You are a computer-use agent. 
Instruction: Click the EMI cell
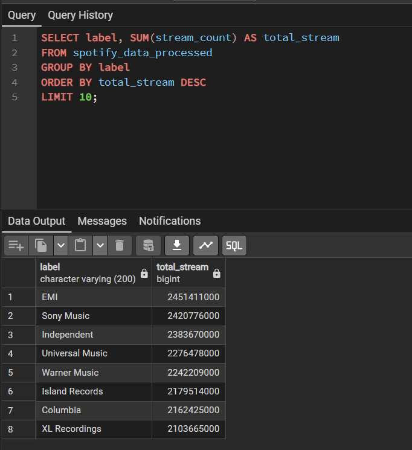click(94, 297)
